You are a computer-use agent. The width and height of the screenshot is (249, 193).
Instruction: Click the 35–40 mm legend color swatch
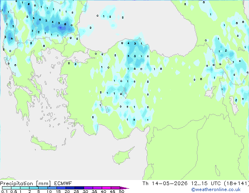click(x=97, y=188)
